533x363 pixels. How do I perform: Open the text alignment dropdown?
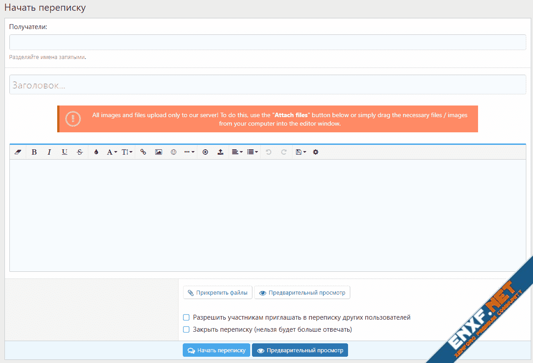coord(237,152)
